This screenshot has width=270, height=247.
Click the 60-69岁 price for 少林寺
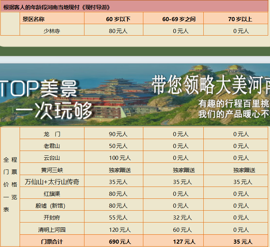coord(181,31)
